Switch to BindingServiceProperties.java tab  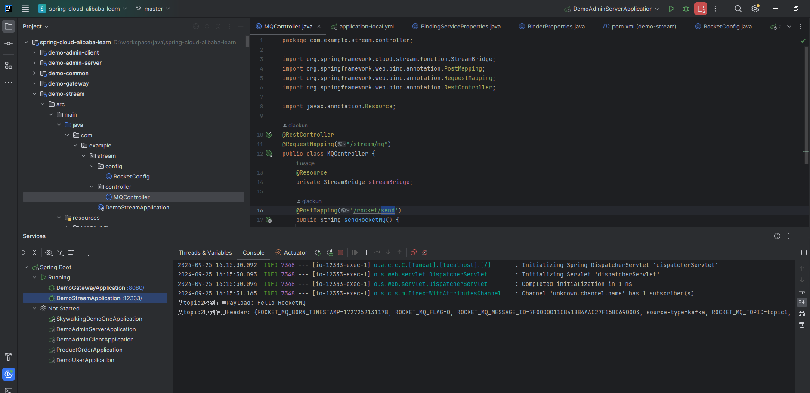pyautogui.click(x=456, y=26)
